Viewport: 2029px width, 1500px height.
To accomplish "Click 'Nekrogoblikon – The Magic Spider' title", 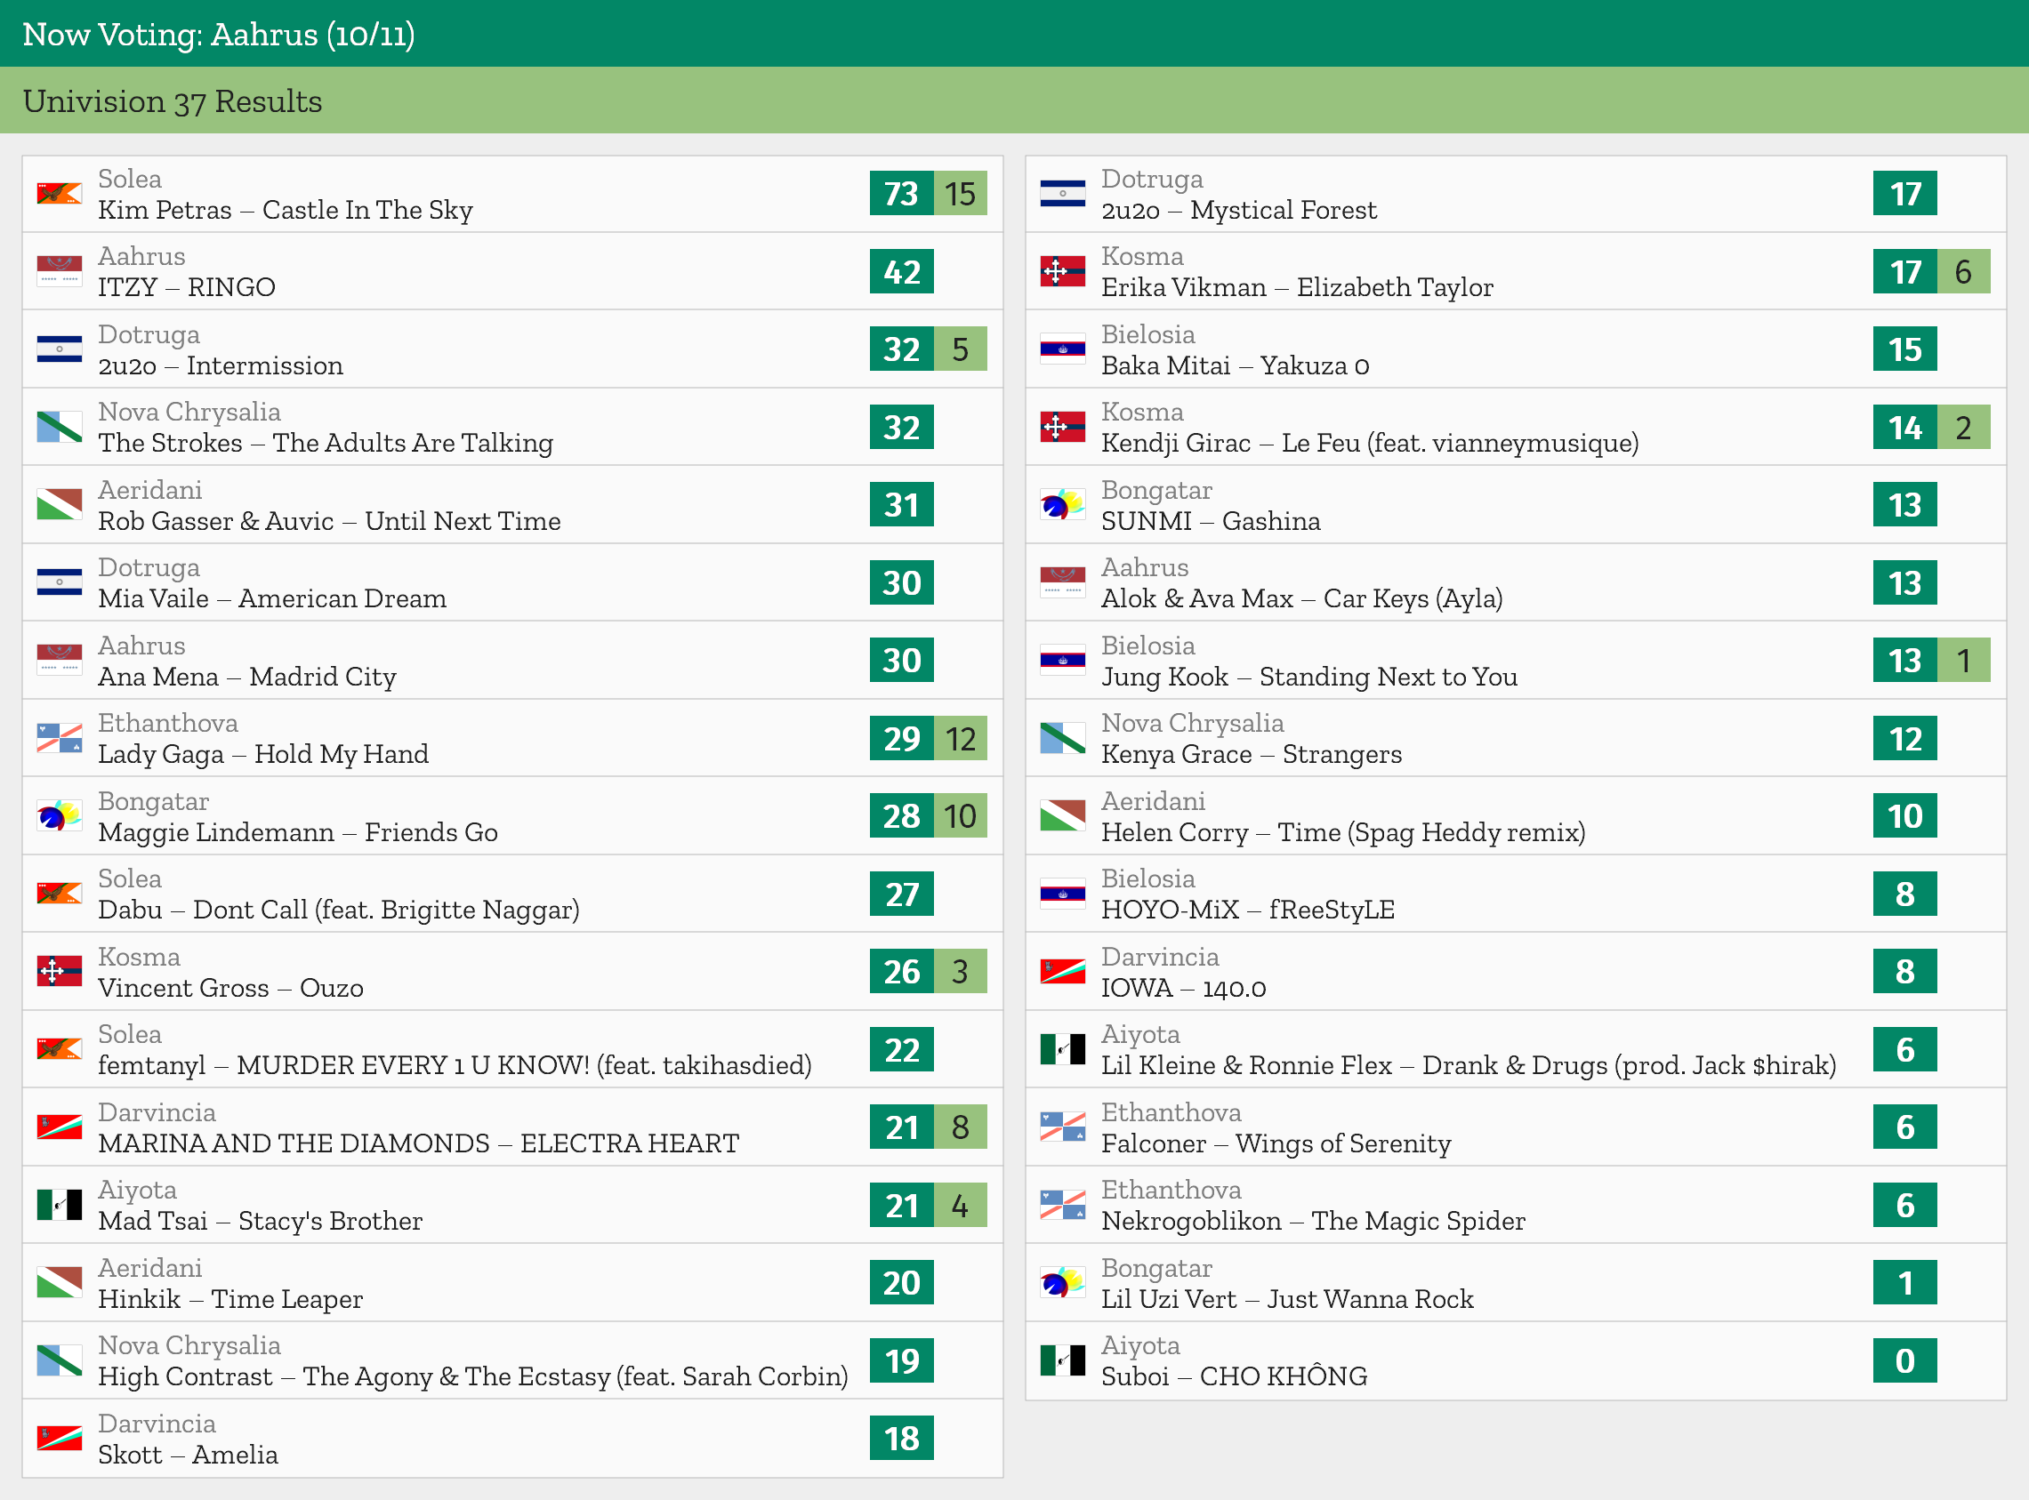I will [1313, 1221].
